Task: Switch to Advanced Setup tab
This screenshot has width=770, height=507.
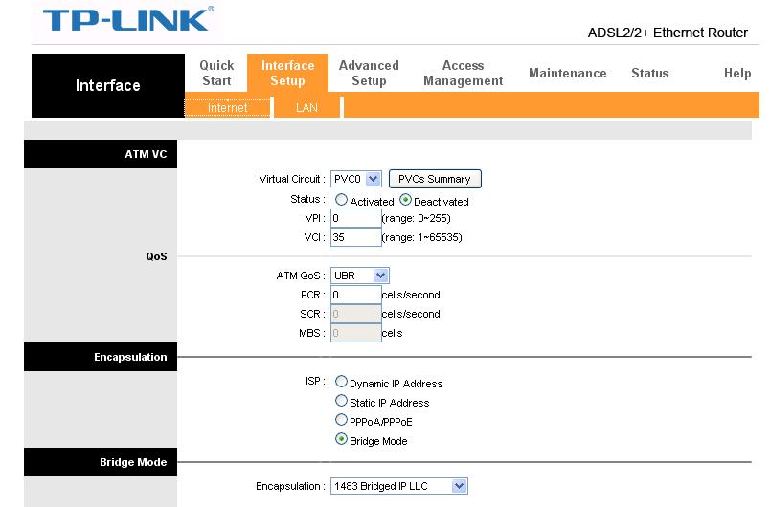Action: coord(369,74)
